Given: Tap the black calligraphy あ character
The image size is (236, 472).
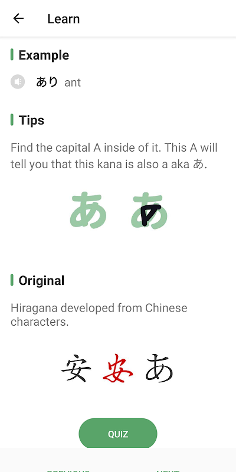Looking at the screenshot, I should coord(159,368).
